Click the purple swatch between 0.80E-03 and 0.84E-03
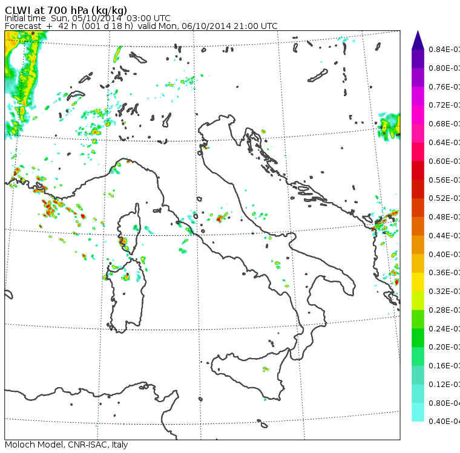 418,59
